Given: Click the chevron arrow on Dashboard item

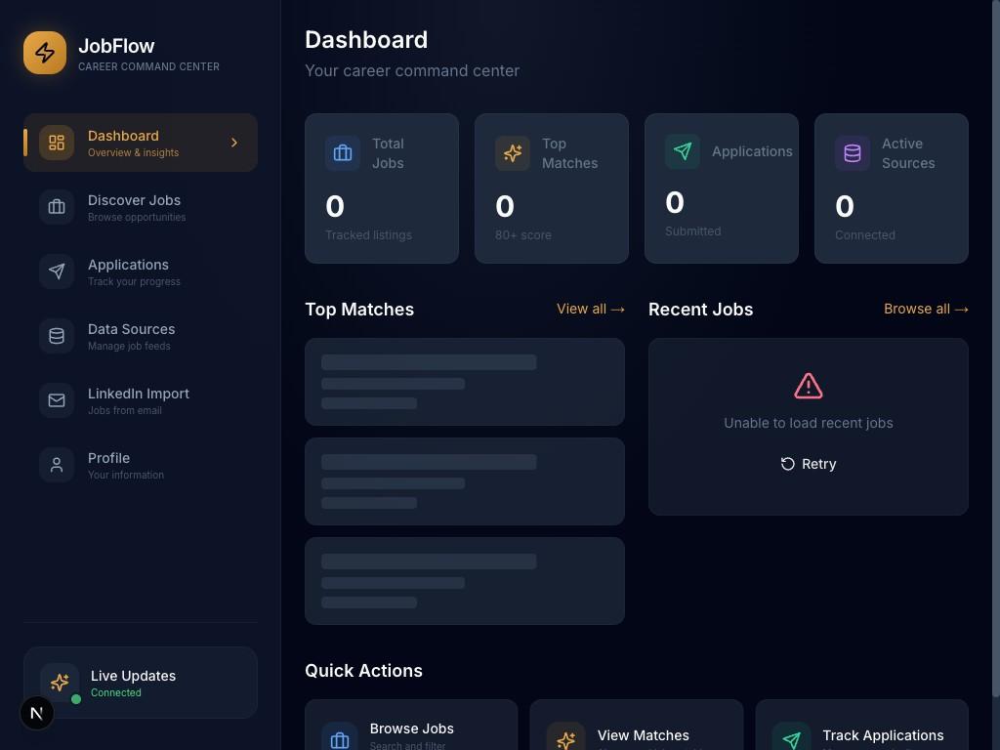Looking at the screenshot, I should 234,143.
